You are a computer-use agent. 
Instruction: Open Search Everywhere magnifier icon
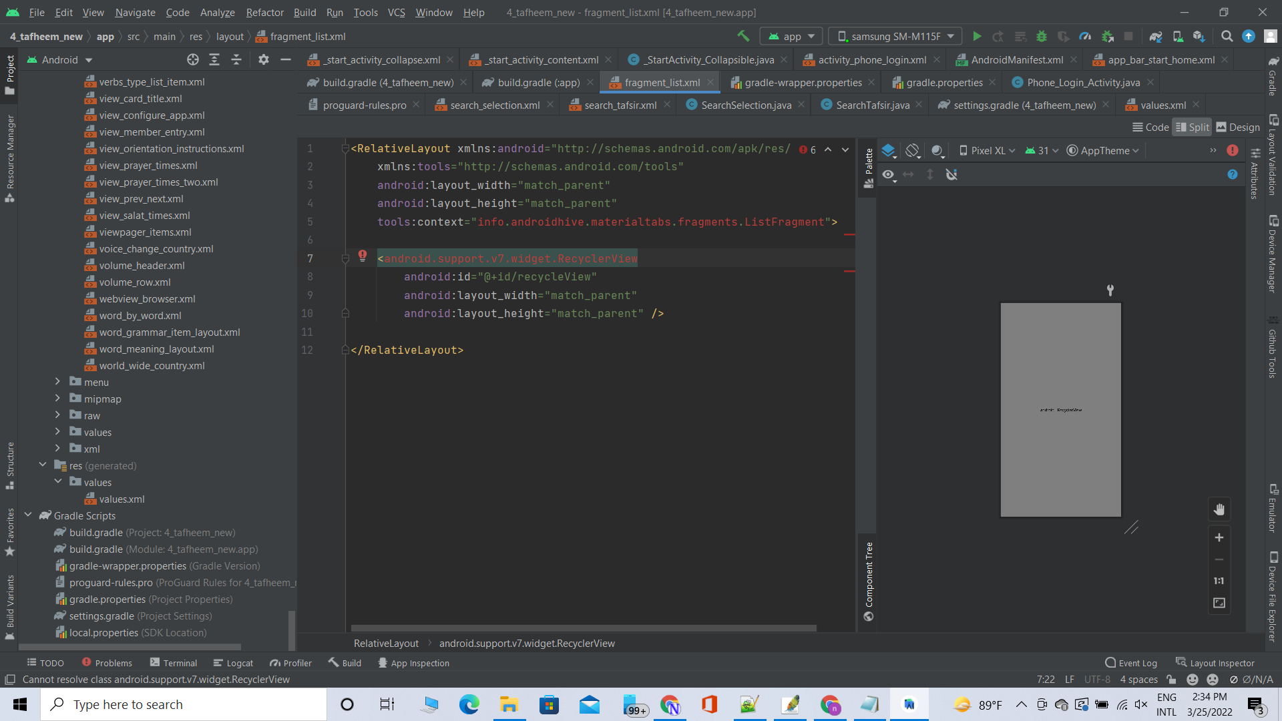pyautogui.click(x=1227, y=36)
